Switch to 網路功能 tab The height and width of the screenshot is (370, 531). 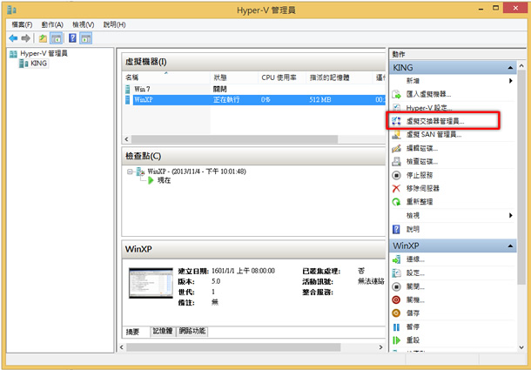pos(192,332)
